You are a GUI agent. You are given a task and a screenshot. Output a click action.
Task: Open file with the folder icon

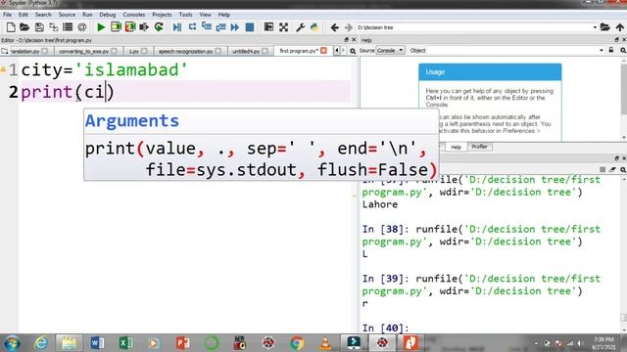24,27
